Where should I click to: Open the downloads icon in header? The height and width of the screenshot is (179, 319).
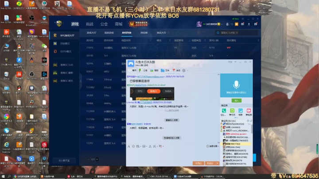[x=249, y=24]
